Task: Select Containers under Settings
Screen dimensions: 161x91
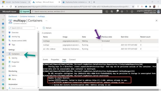Action: [16, 54]
